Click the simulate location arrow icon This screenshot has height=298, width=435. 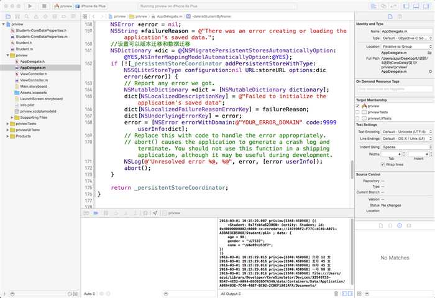coord(155,213)
